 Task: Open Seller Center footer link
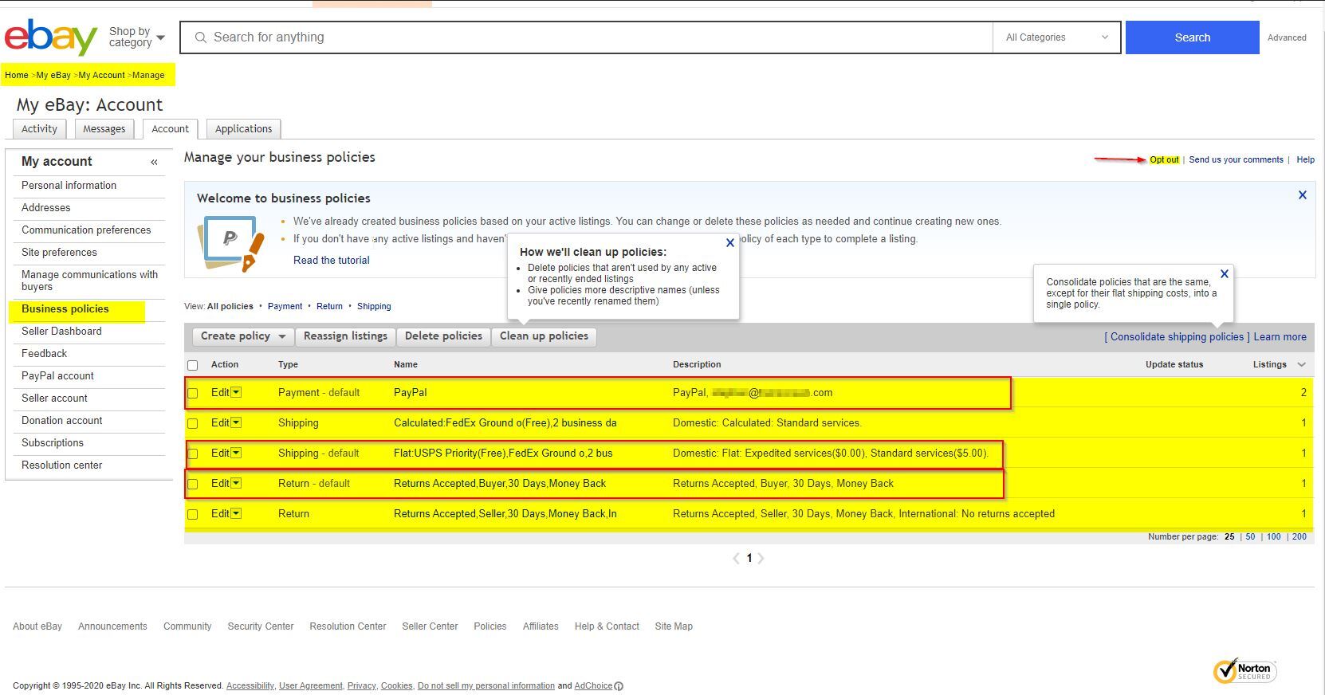430,626
